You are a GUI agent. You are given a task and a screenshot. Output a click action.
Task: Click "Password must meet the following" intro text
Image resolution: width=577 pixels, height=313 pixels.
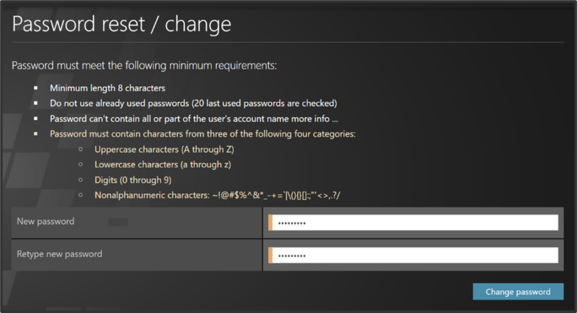point(144,65)
